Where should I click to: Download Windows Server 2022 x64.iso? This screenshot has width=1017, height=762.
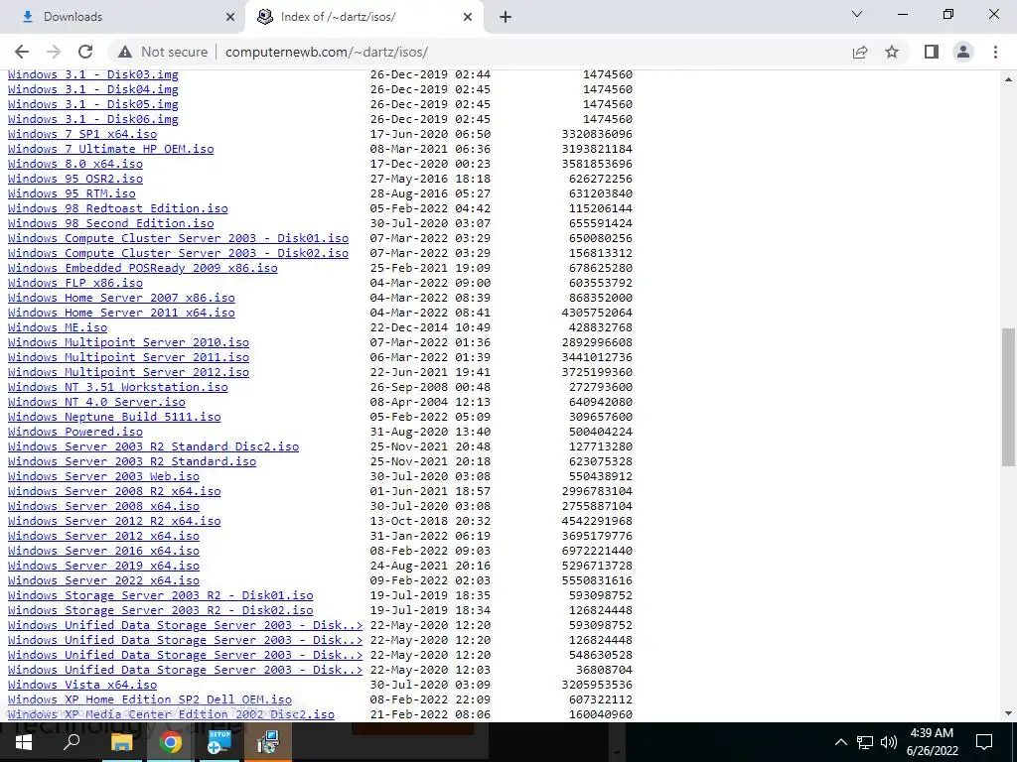[103, 581]
